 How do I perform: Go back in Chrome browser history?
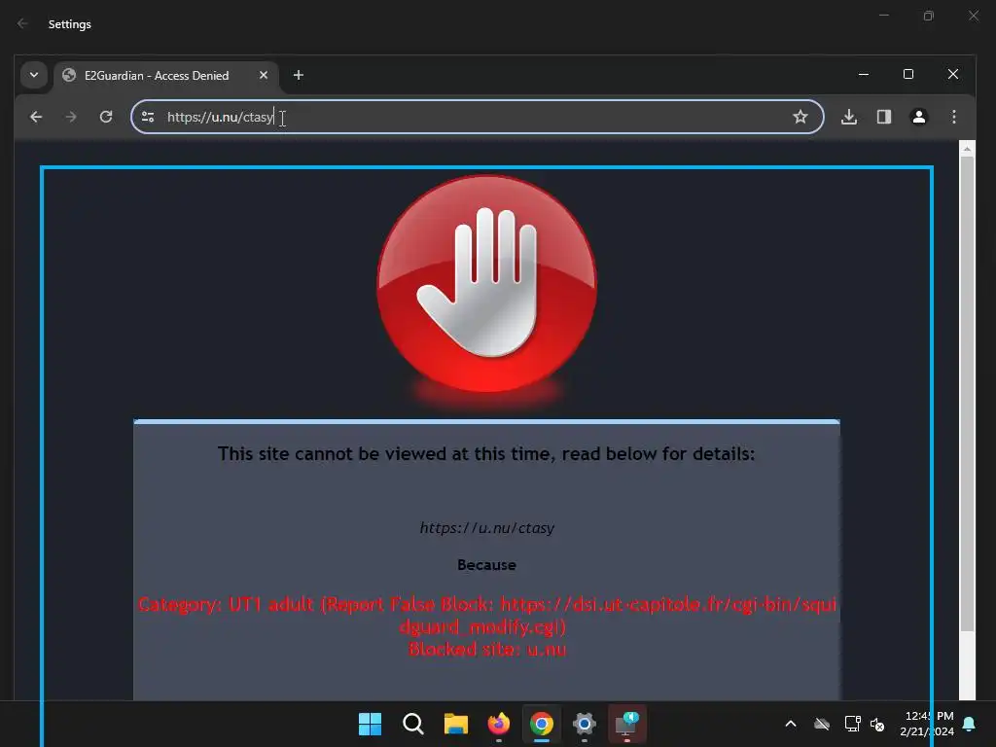point(36,117)
